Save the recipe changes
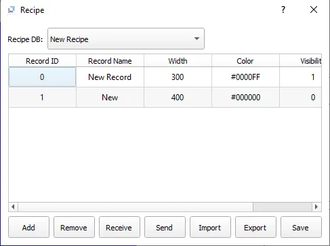This screenshot has height=246, width=330. 301,227
